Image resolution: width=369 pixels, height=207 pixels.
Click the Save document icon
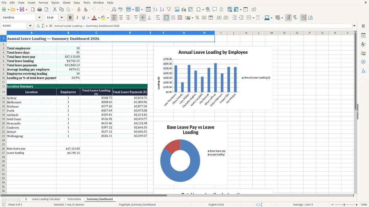(x=22, y=10)
